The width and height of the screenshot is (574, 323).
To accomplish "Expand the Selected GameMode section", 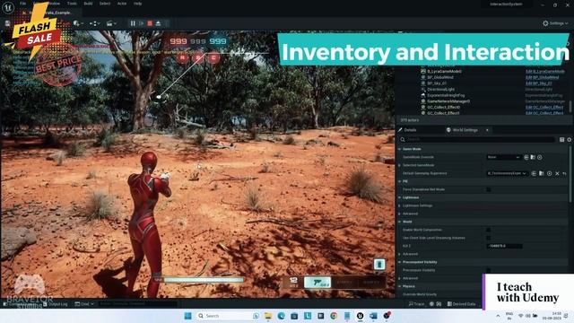I will click(400, 165).
